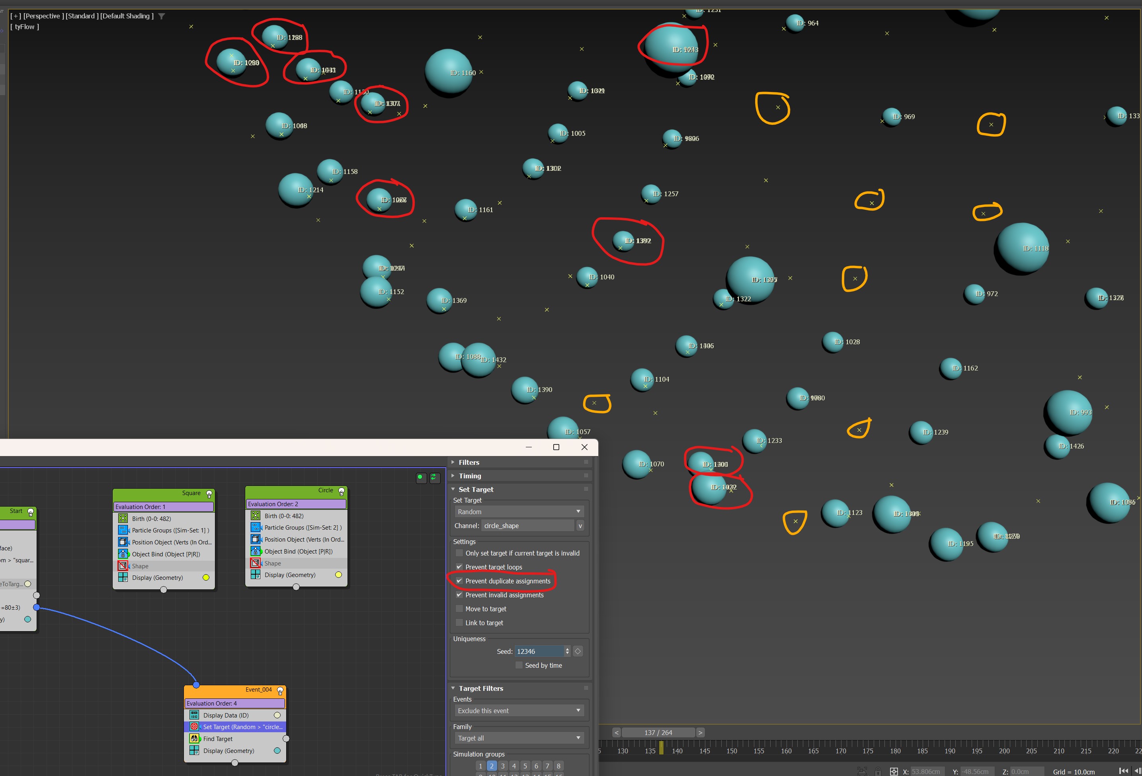Click the Find Target operator icon

194,739
